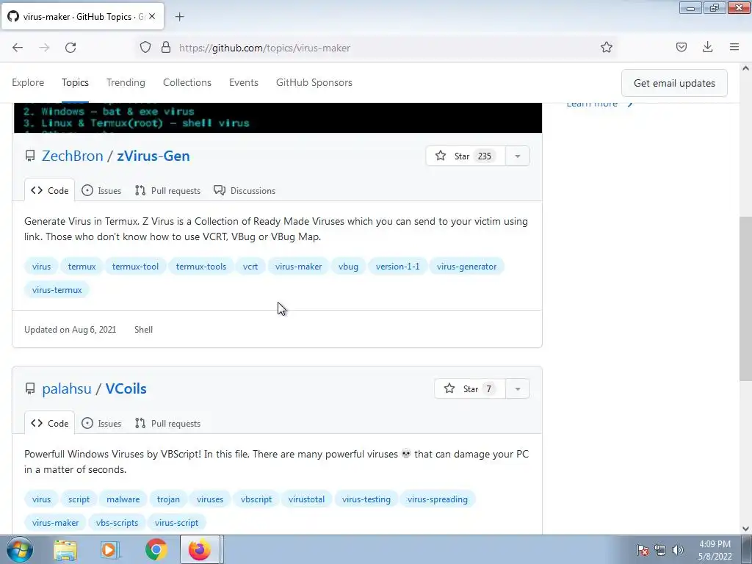Select the termux-tool topic tag
752x564 pixels.
135,266
